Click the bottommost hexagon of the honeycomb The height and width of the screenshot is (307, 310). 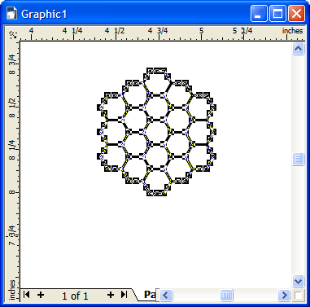[x=157, y=181]
